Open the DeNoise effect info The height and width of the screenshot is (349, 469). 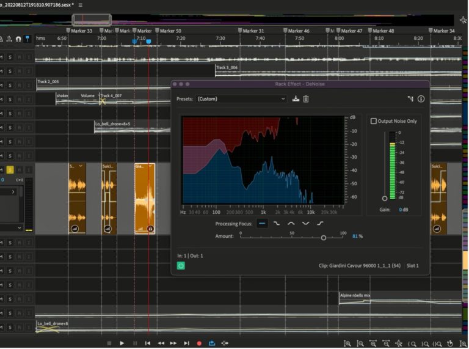pos(421,99)
